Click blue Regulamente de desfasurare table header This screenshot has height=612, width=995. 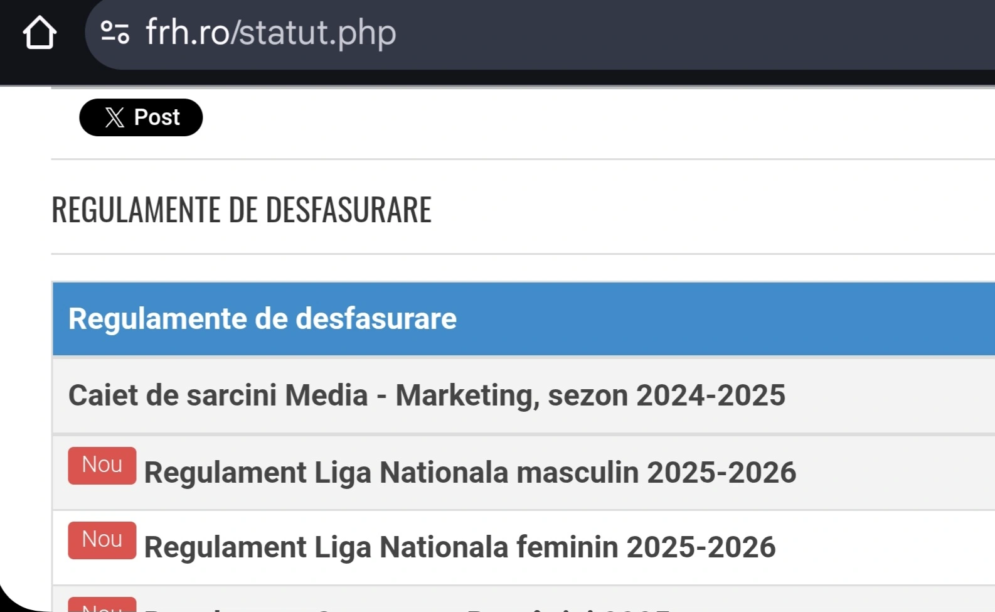point(262,319)
